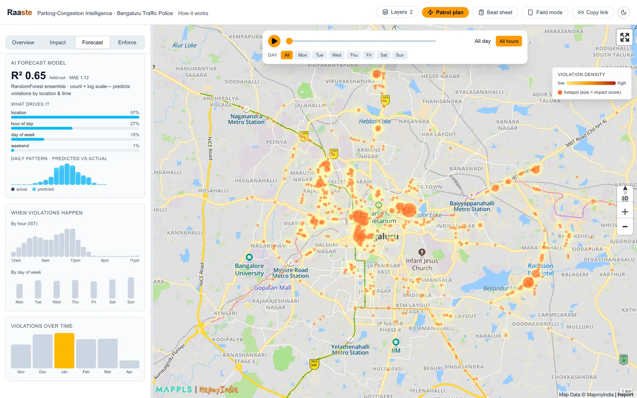Click the hour timeline slider track

(361, 41)
